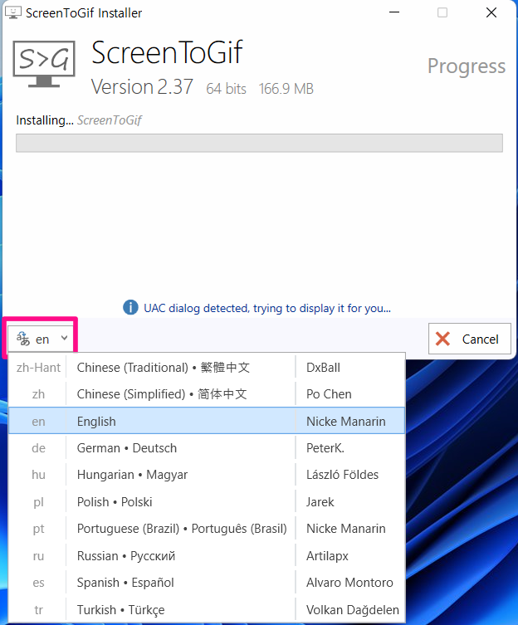Click the red X Cancel button
Screen dimensions: 518x625
469,339
